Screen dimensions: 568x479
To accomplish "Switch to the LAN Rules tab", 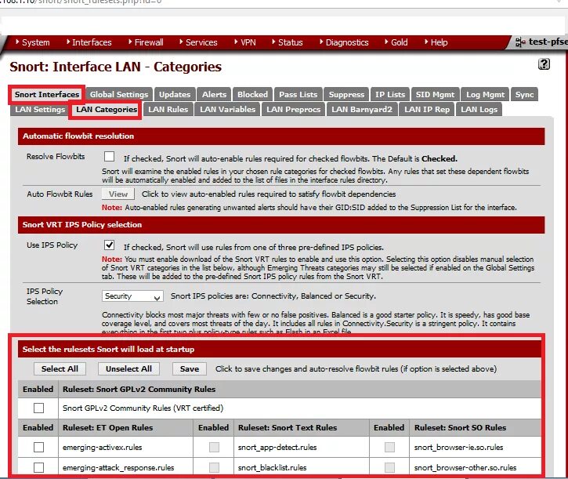I will [168, 110].
